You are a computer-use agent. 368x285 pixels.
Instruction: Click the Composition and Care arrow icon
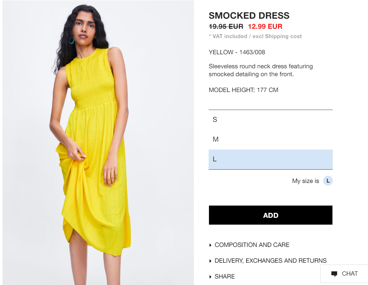(x=210, y=245)
